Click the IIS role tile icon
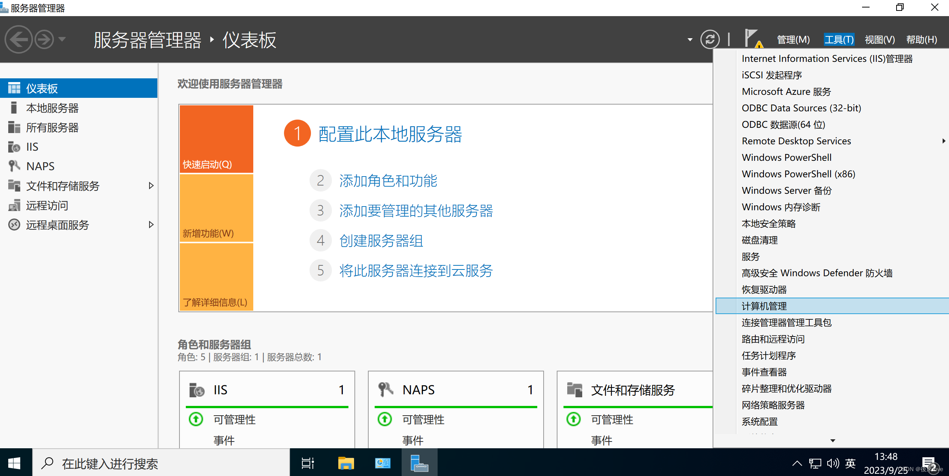Image resolution: width=949 pixels, height=476 pixels. tap(197, 390)
